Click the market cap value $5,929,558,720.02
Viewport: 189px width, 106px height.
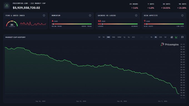(26, 8)
